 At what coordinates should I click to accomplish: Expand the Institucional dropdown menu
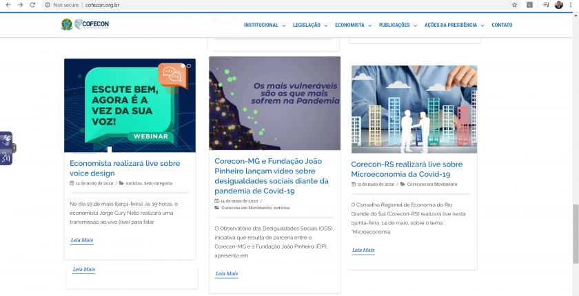[264, 25]
